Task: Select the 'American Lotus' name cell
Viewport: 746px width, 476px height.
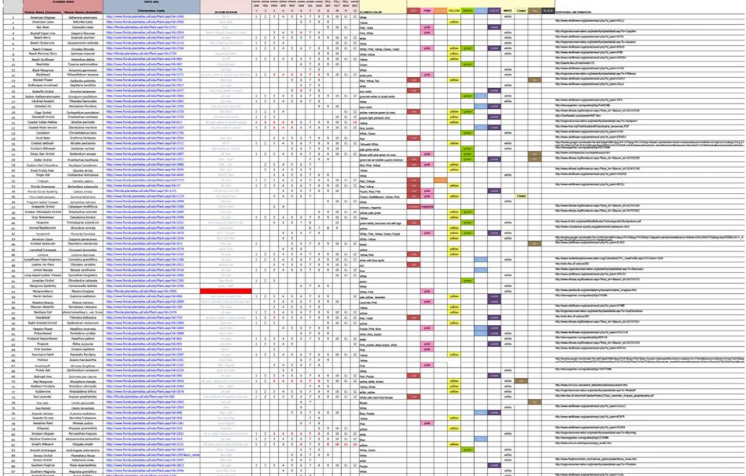Action: [x=44, y=22]
